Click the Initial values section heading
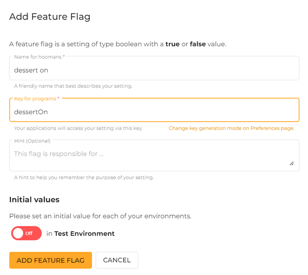308x275 pixels. (x=34, y=199)
